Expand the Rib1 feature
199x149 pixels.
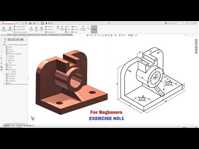4,83
